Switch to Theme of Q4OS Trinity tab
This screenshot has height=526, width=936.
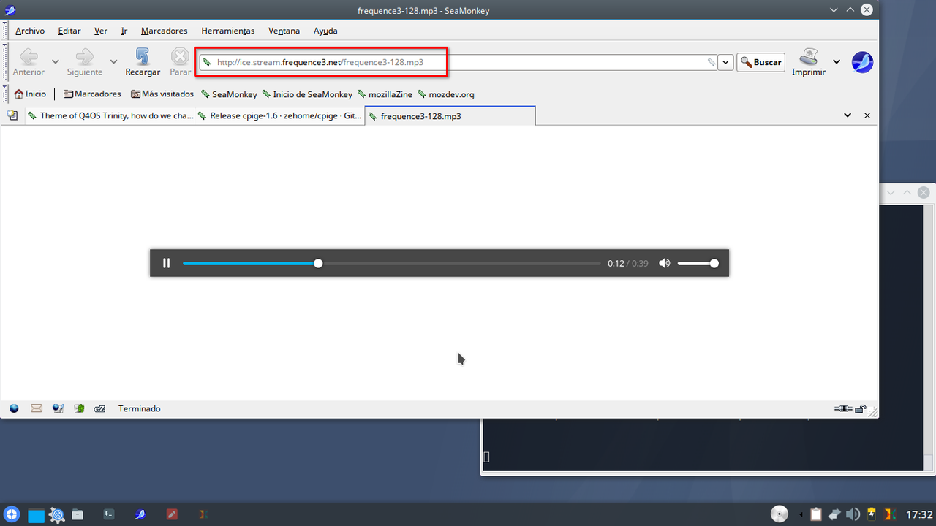[x=110, y=115]
